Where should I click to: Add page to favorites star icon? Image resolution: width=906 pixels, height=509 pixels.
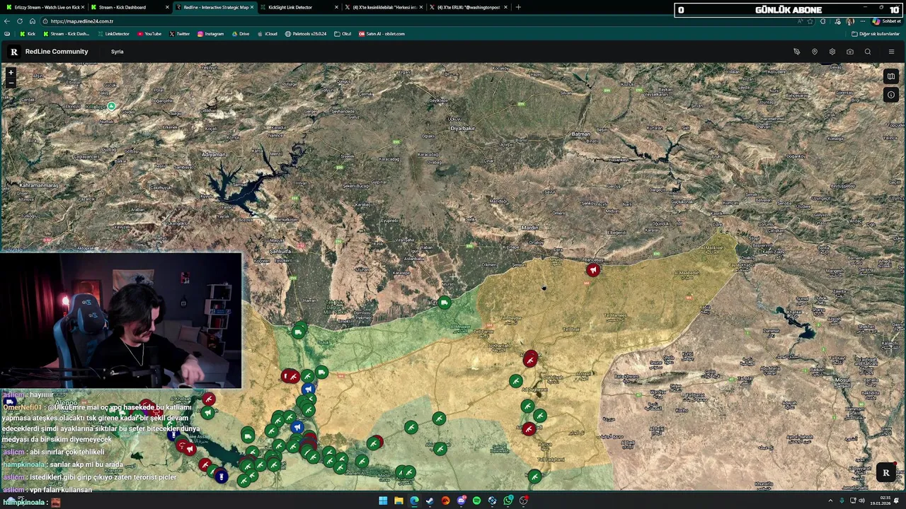810,21
